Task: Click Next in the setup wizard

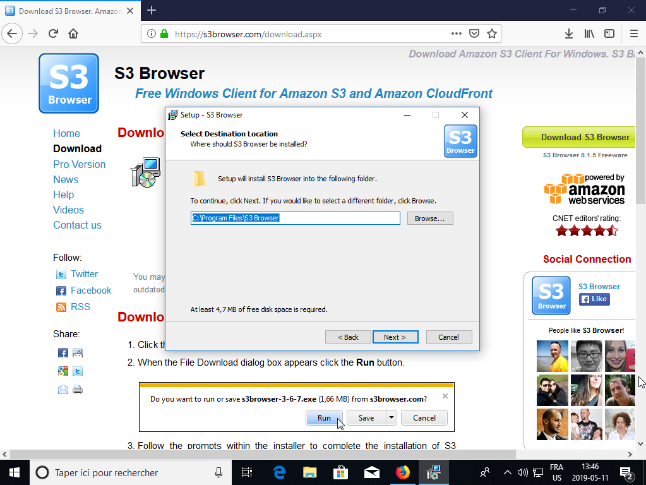Action: pyautogui.click(x=395, y=337)
